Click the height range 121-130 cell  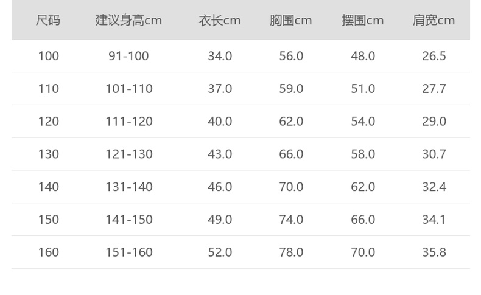click(128, 154)
